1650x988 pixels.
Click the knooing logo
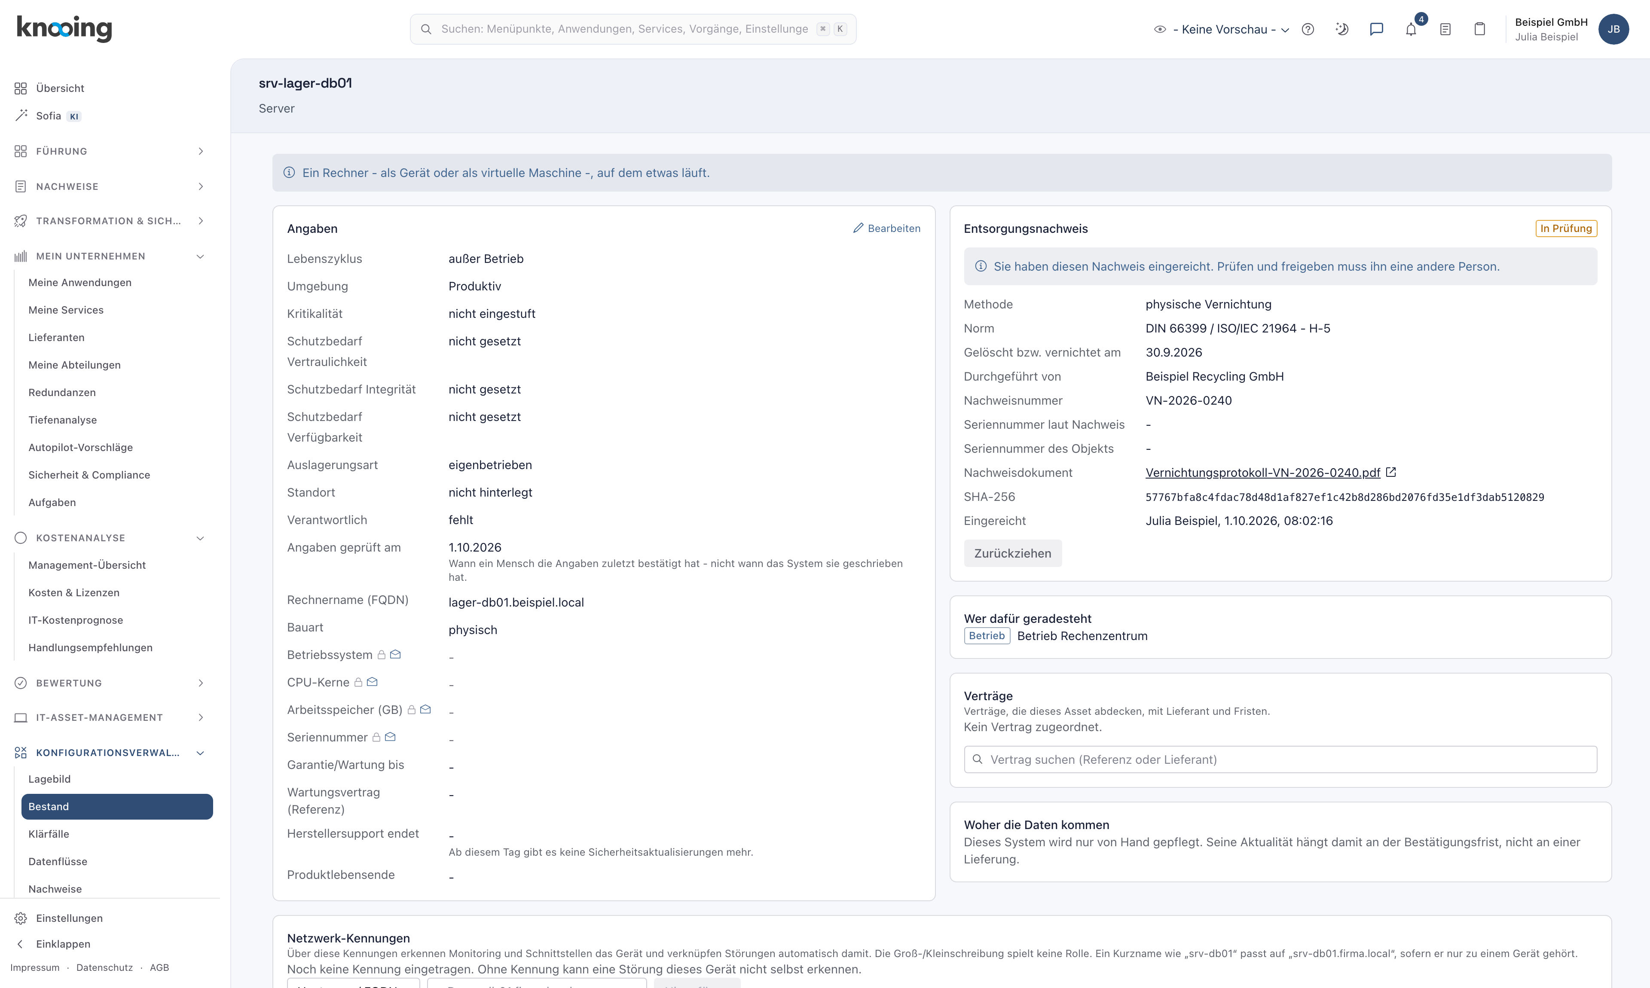point(64,29)
